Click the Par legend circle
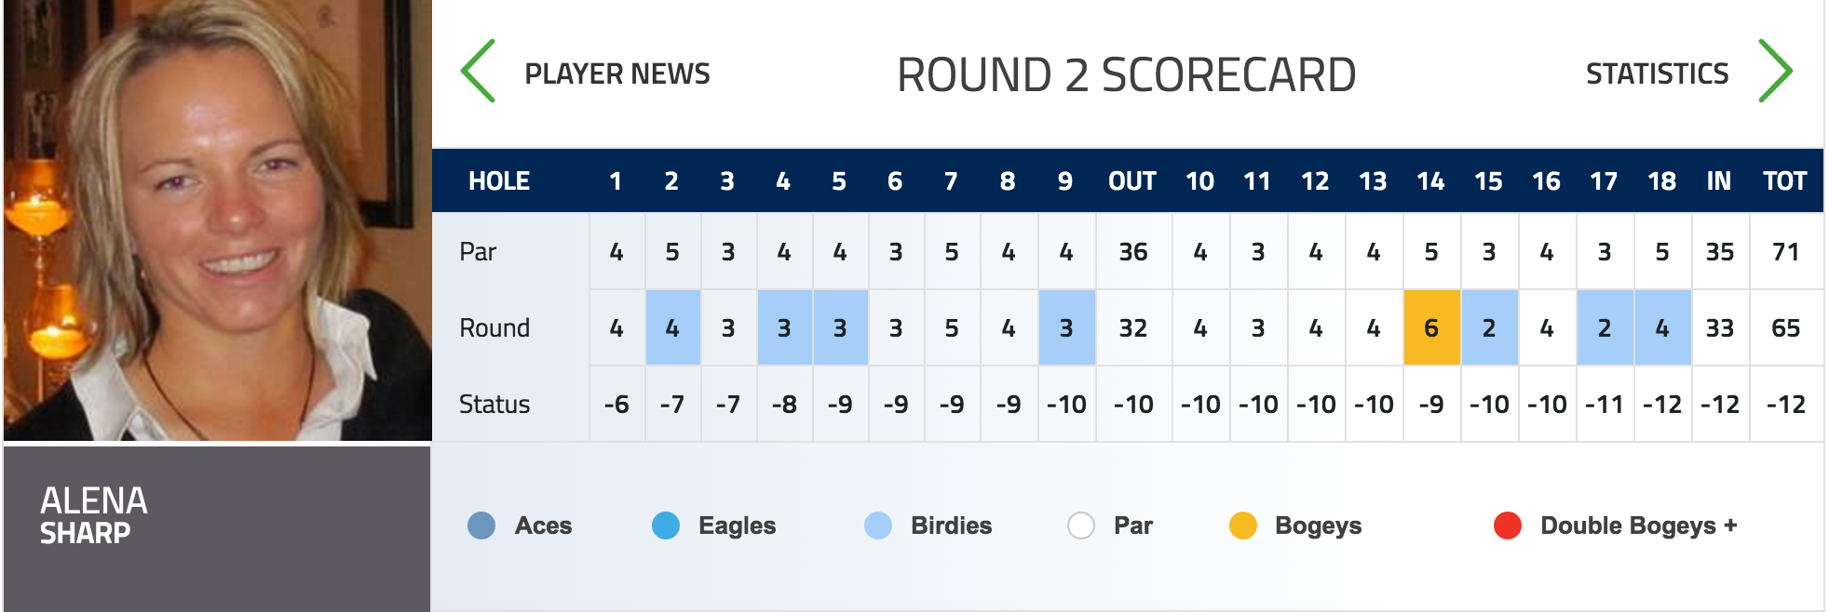The image size is (1829, 612). [x=1081, y=526]
